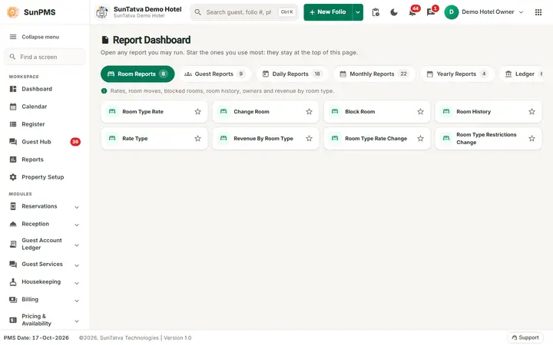Focus the guest search field

coord(244,12)
